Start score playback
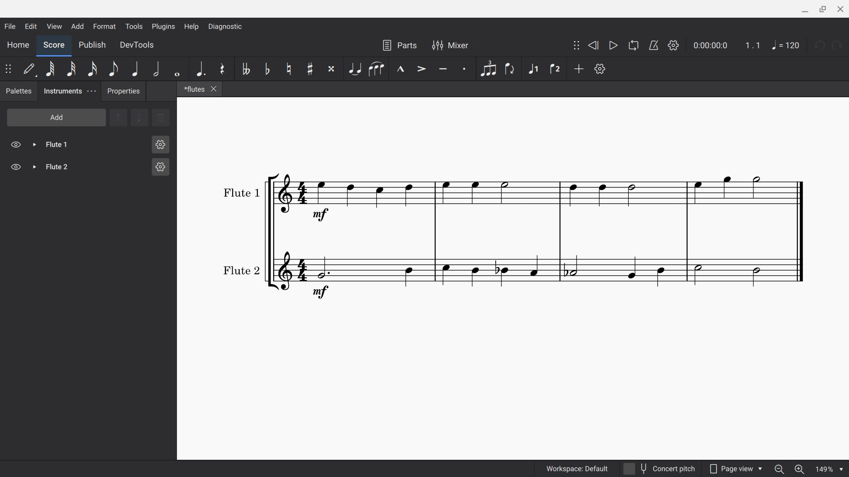Screen dimensions: 849x477 [x=613, y=45]
